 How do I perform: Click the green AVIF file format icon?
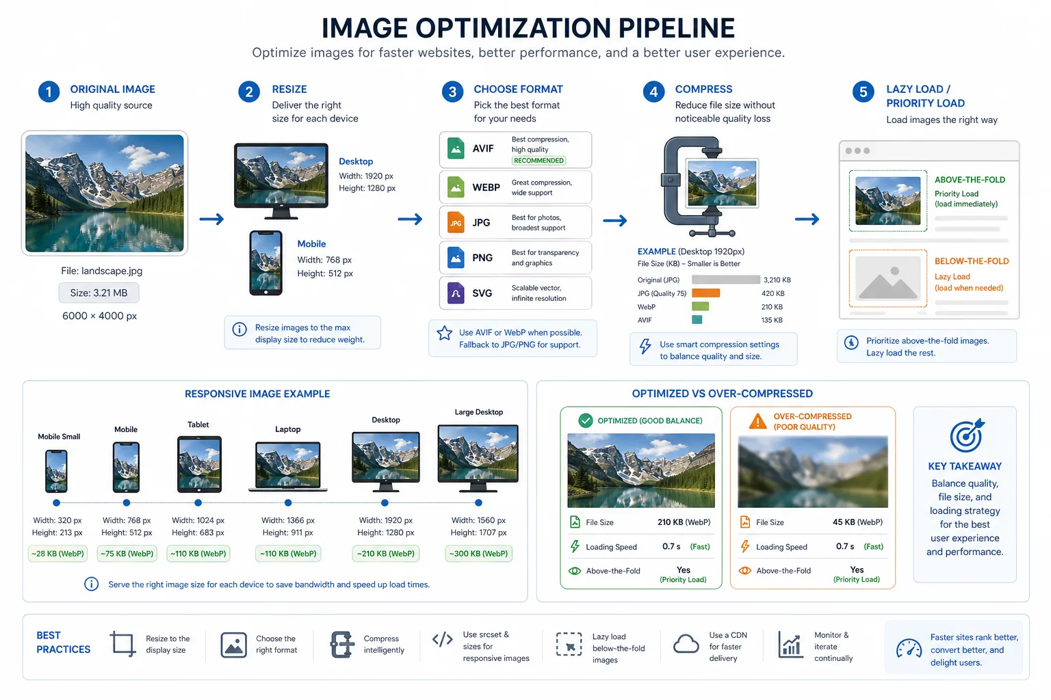pyautogui.click(x=456, y=148)
